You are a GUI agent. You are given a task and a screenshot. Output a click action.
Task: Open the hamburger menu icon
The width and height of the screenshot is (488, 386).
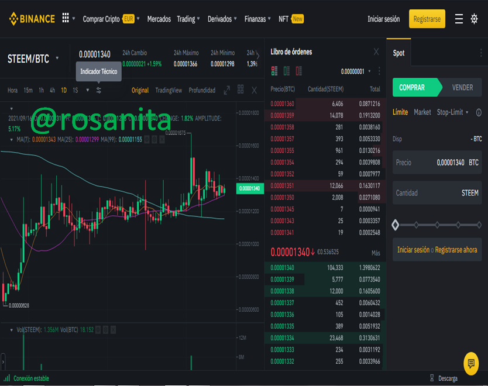(459, 19)
